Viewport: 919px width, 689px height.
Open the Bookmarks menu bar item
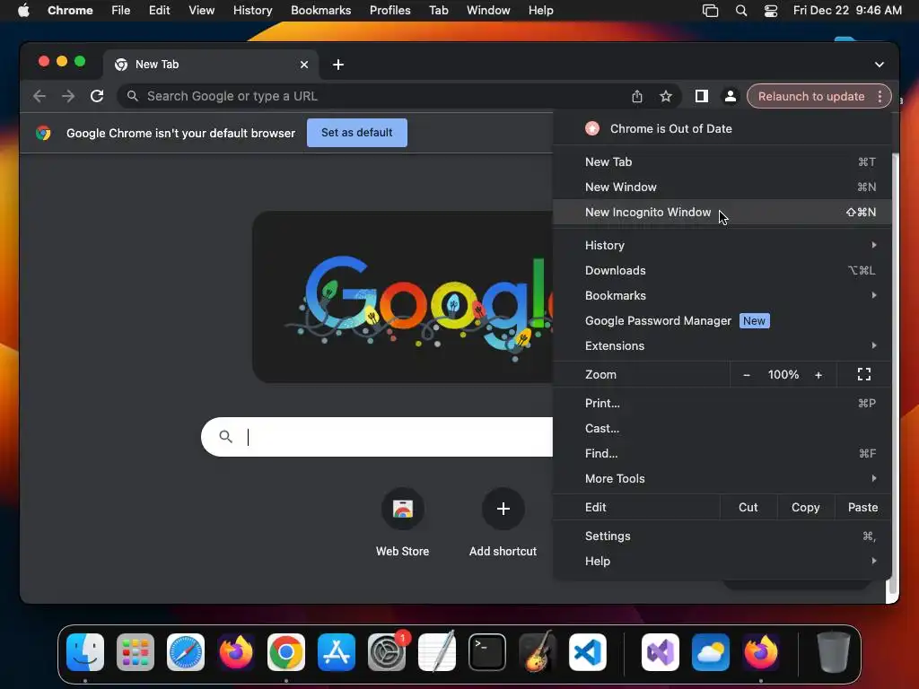(x=320, y=11)
